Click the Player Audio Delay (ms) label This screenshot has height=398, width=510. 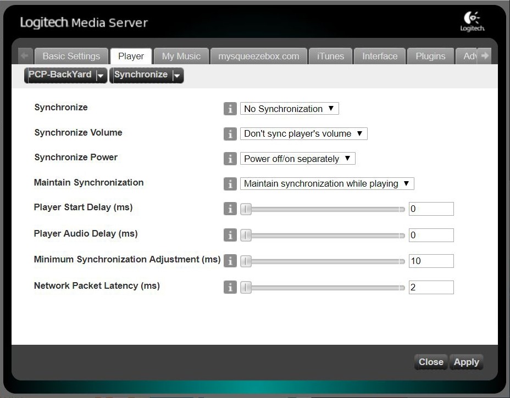(86, 234)
